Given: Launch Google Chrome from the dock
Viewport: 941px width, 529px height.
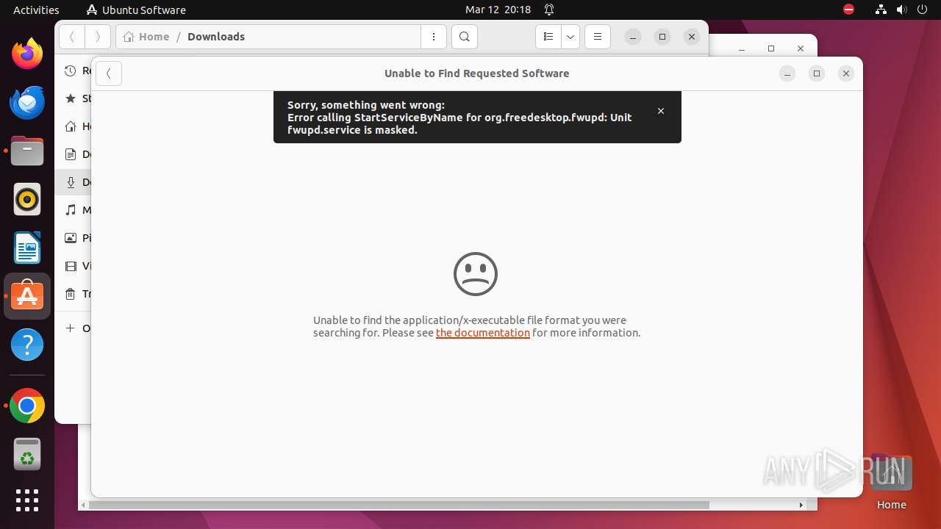Looking at the screenshot, I should [27, 406].
